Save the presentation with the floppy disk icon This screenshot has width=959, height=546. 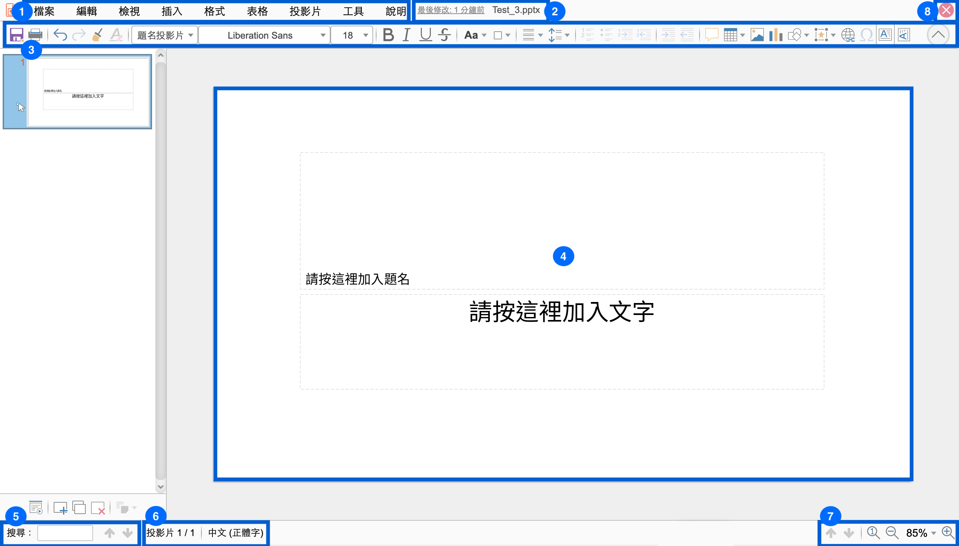click(x=16, y=35)
